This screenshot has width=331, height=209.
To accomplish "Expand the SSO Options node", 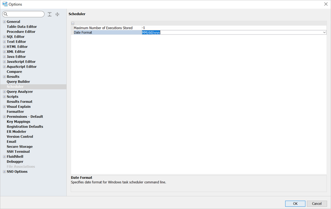I will [4, 172].
